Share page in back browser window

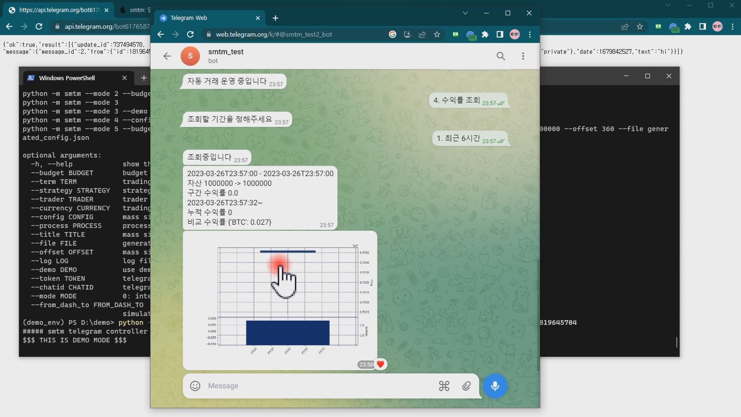click(625, 26)
